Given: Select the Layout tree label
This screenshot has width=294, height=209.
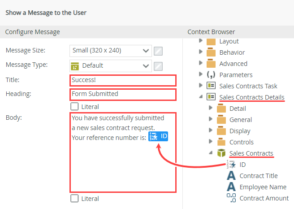Looking at the screenshot, I should pos(229,41).
